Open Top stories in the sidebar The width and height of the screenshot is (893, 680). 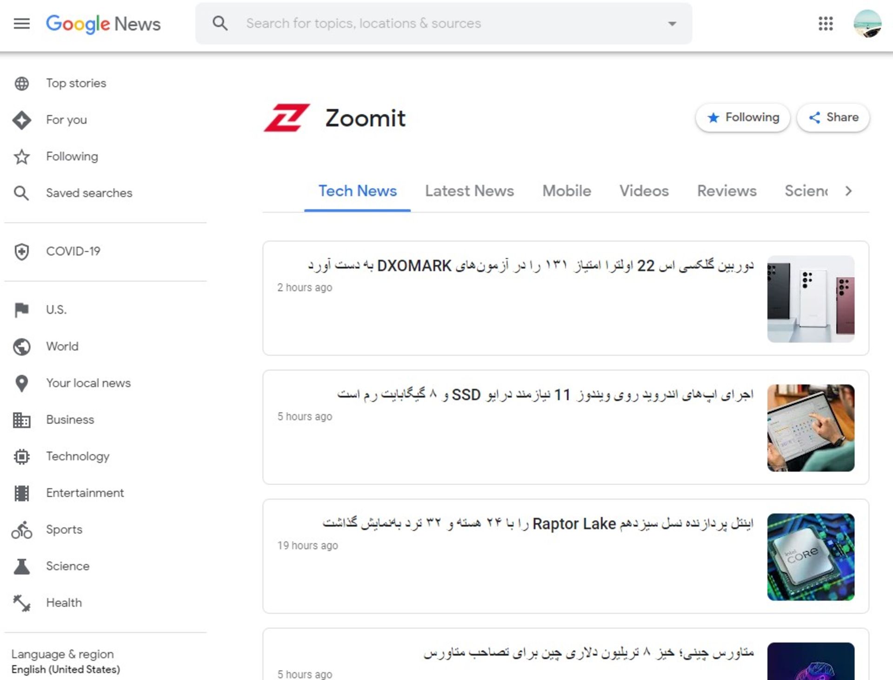click(76, 83)
